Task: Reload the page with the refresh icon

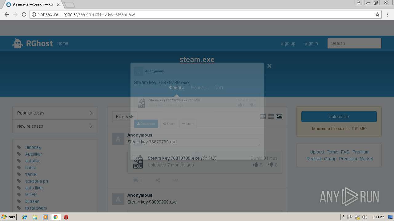Action: click(x=24, y=14)
